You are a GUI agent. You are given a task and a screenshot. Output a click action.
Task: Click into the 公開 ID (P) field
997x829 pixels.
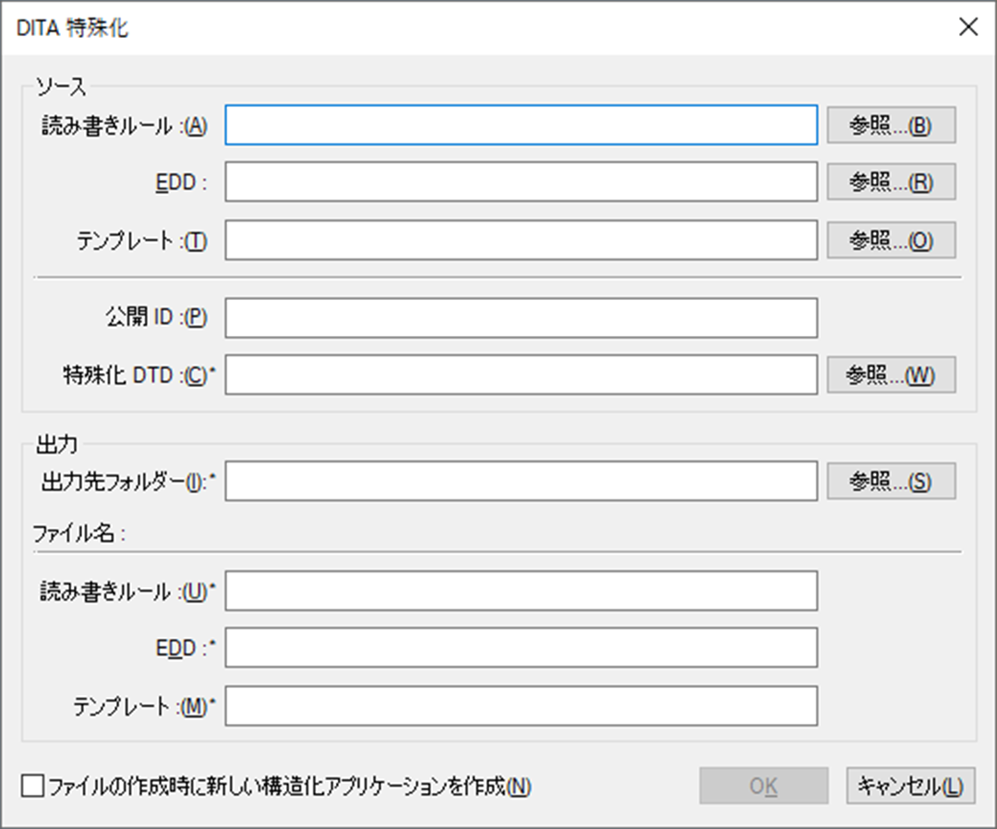[521, 318]
